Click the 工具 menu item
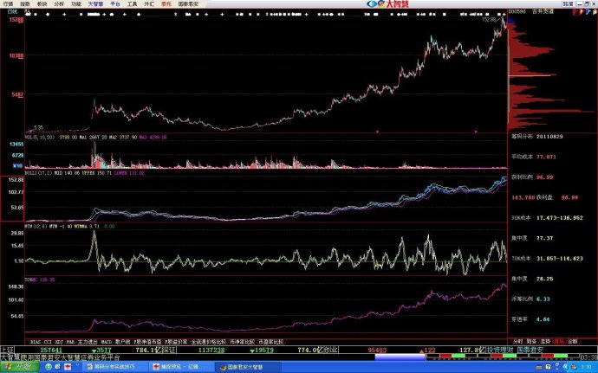The image size is (598, 373). pyautogui.click(x=132, y=4)
